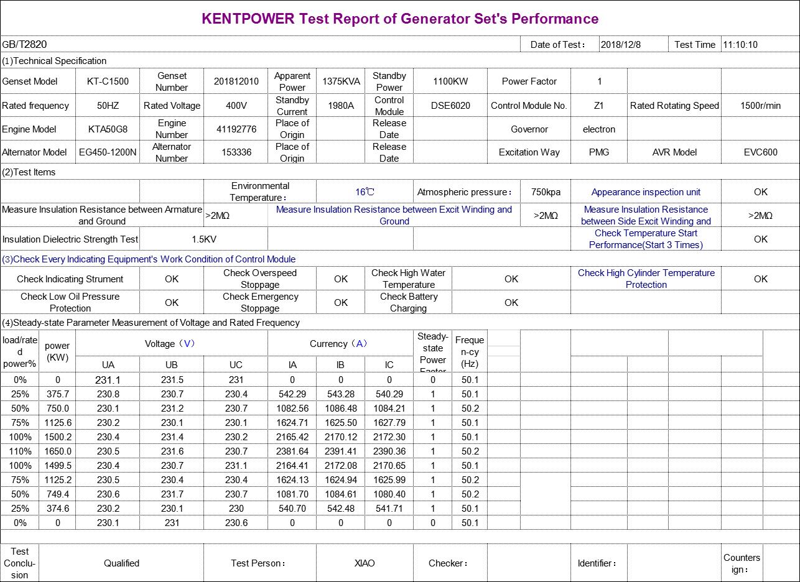Click the atmospheric pressure 750kpa value

(546, 192)
